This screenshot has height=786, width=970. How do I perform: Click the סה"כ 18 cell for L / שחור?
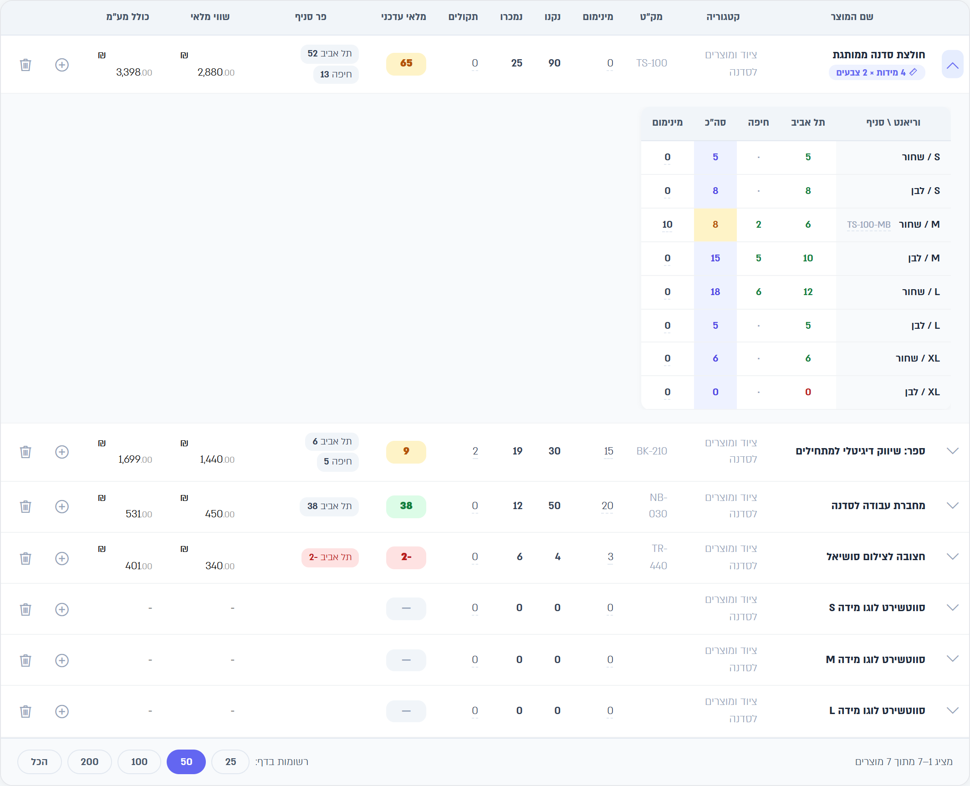point(715,292)
